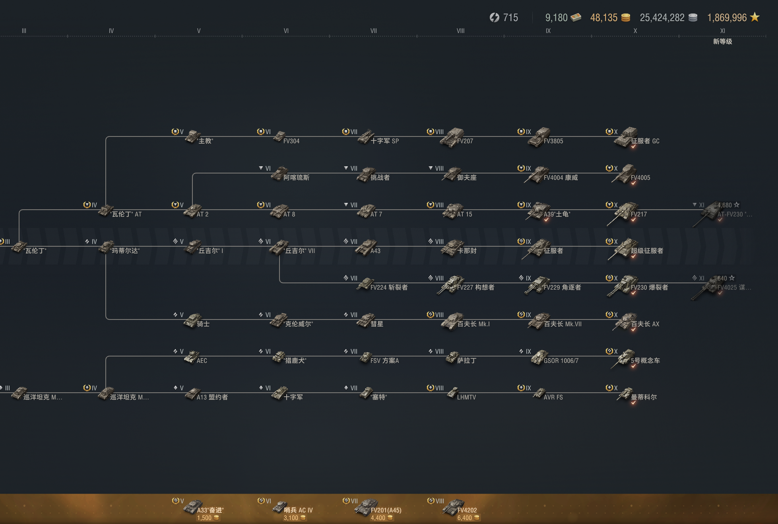This screenshot has width=778, height=524.
Task: Click the 715 power counter icon
Action: tap(494, 18)
